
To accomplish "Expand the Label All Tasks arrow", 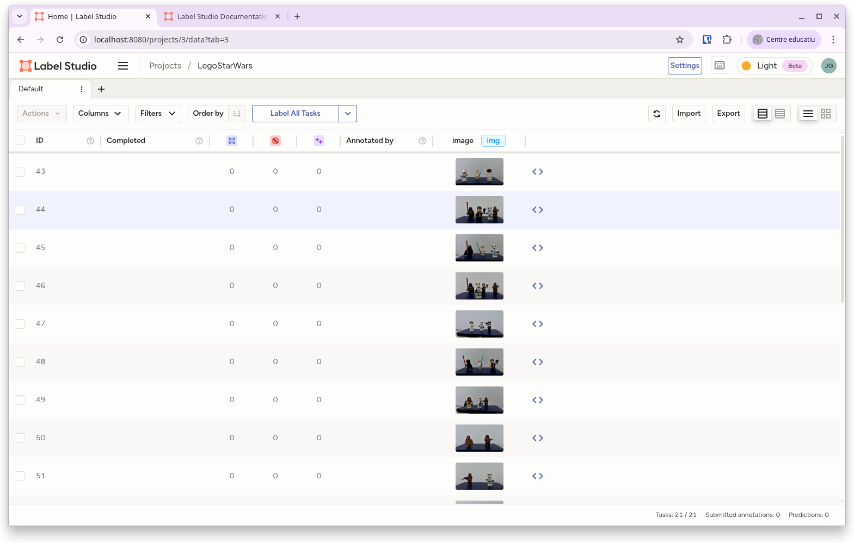I will 348,114.
